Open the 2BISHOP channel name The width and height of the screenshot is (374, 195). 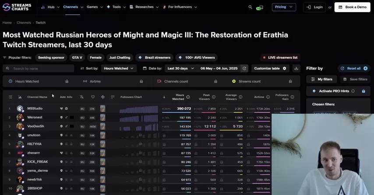[35, 188]
